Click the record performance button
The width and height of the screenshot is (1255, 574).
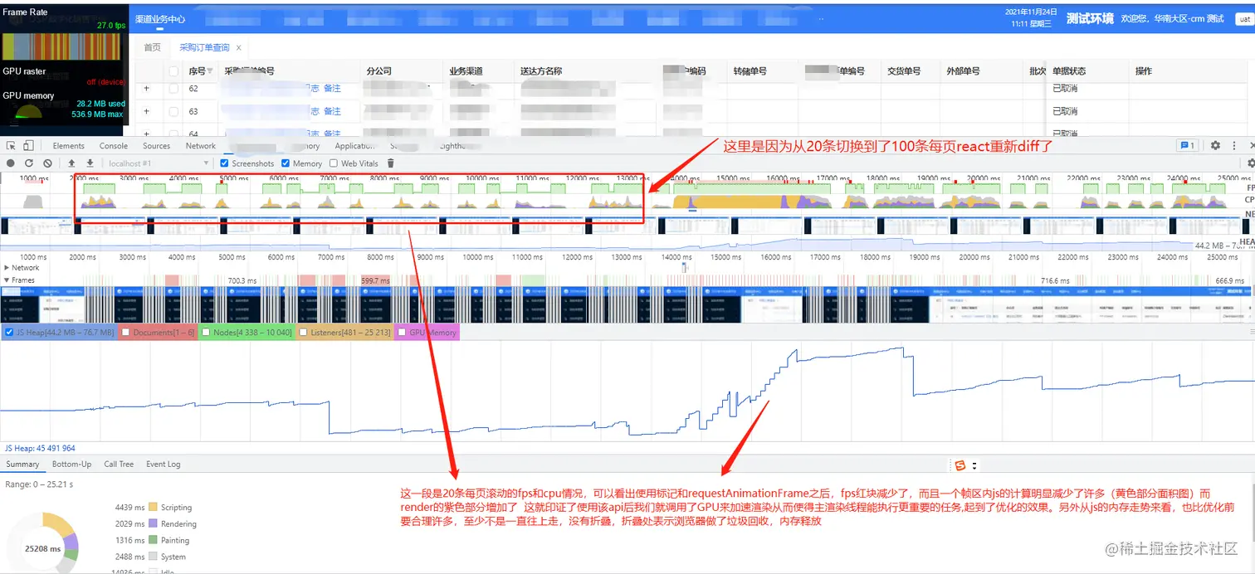click(x=10, y=163)
